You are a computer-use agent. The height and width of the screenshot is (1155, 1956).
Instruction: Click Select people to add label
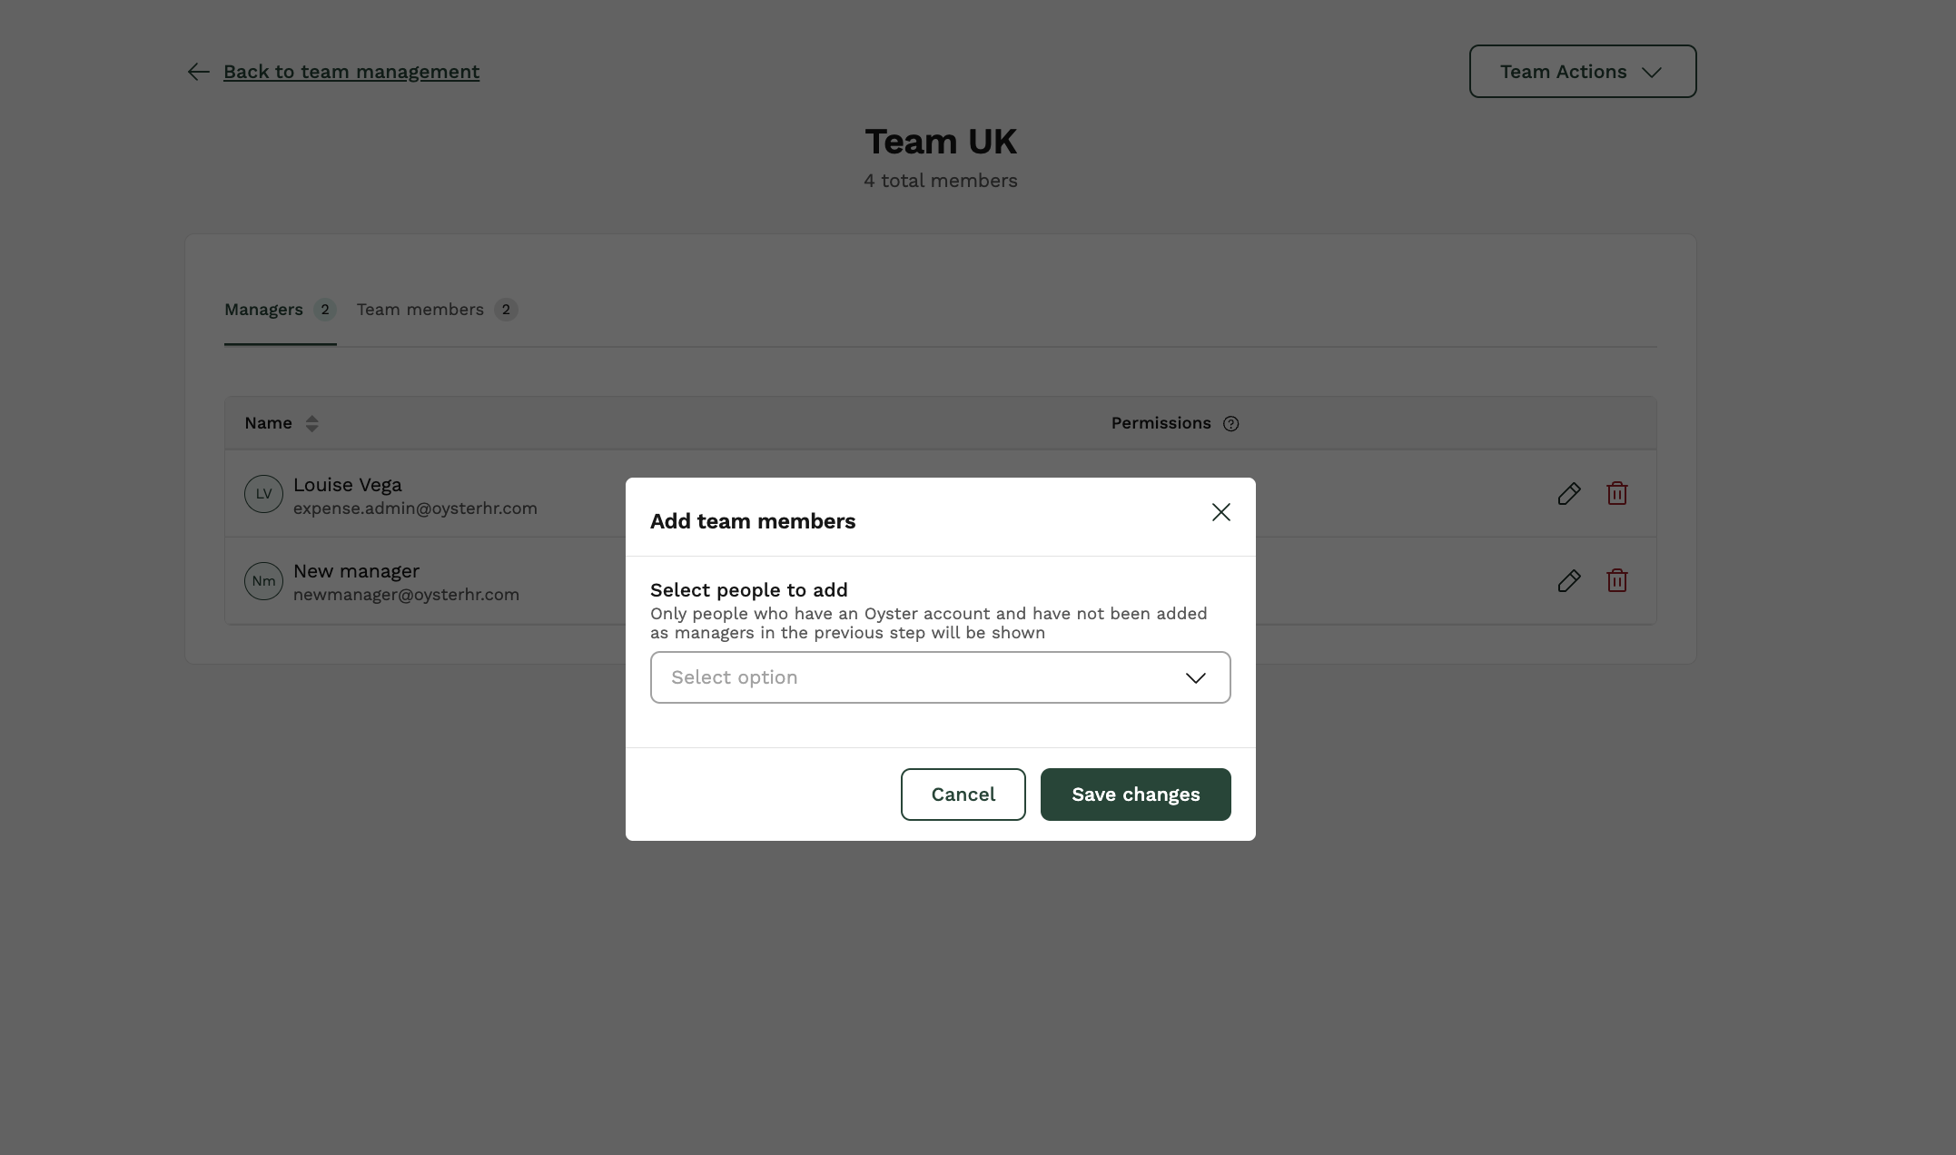pos(748,590)
